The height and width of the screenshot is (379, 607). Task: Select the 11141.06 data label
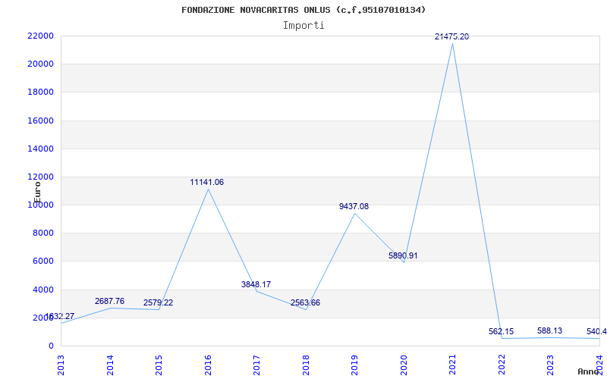click(x=206, y=182)
